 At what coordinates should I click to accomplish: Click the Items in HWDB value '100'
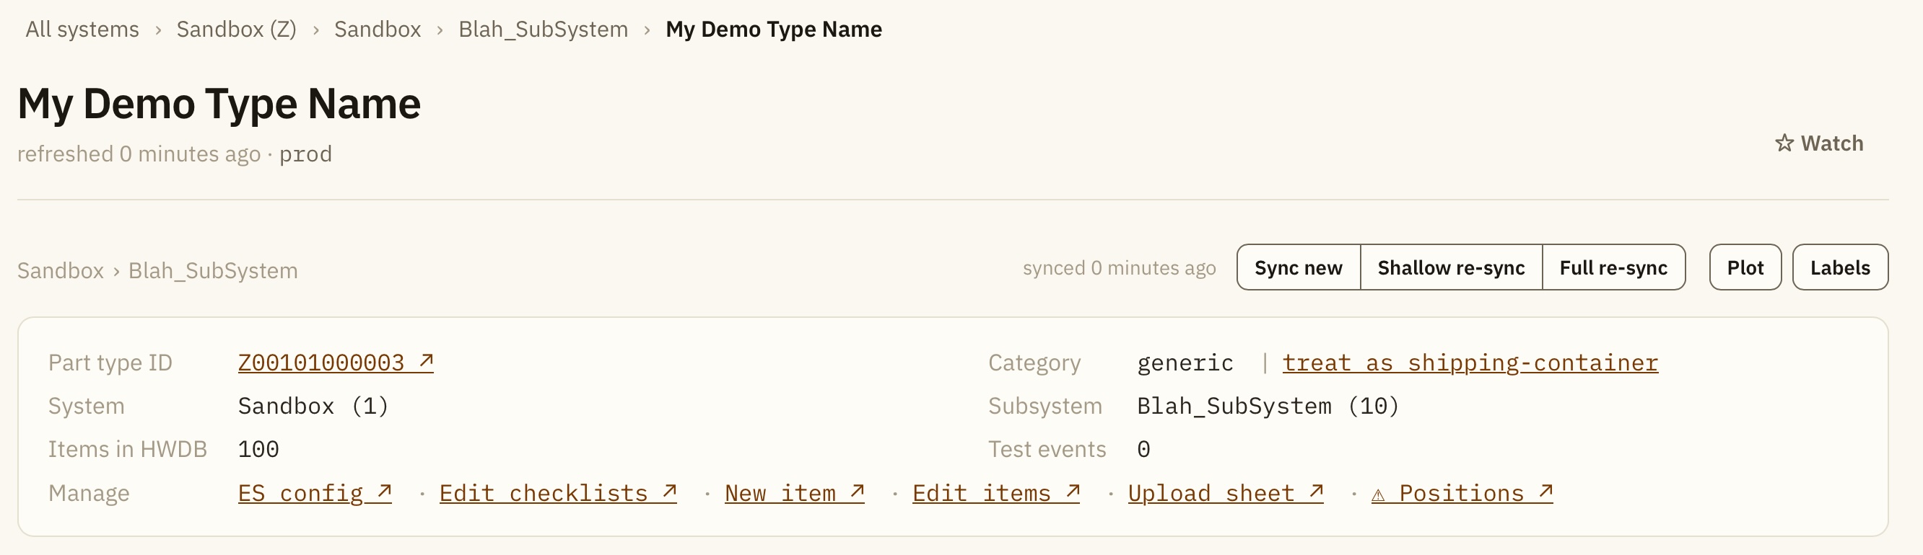point(258,449)
